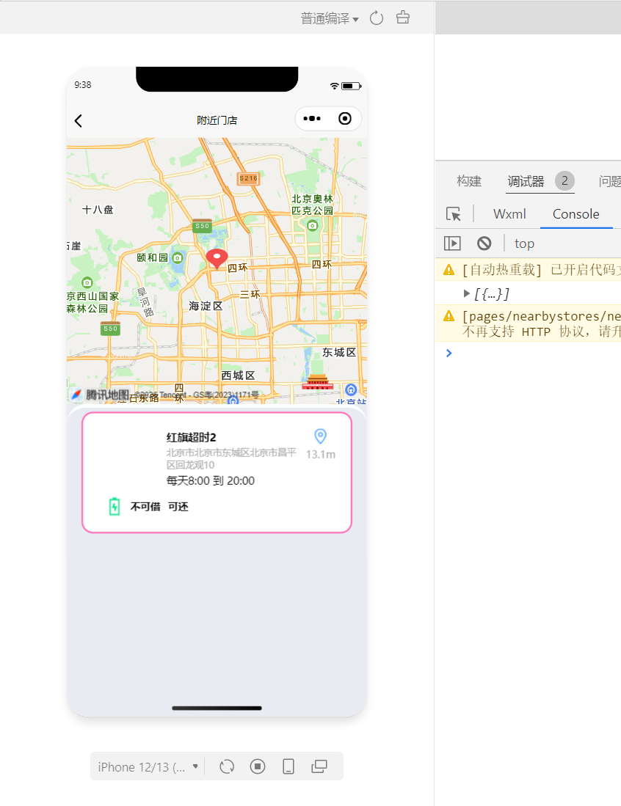Open the 普通编译 compile mode dropdown

tap(330, 18)
